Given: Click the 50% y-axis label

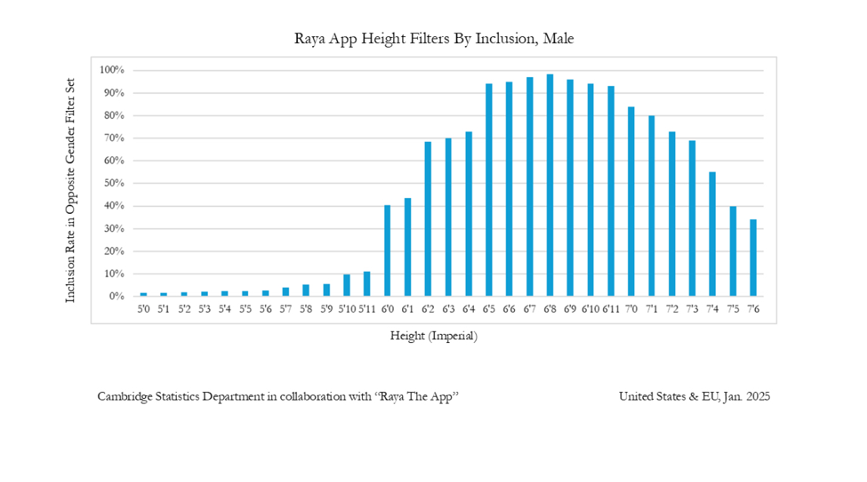Looking at the screenshot, I should [114, 183].
